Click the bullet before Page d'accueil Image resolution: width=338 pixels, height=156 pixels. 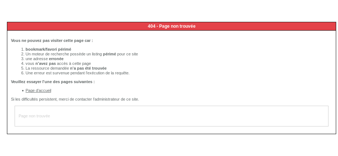(23, 91)
